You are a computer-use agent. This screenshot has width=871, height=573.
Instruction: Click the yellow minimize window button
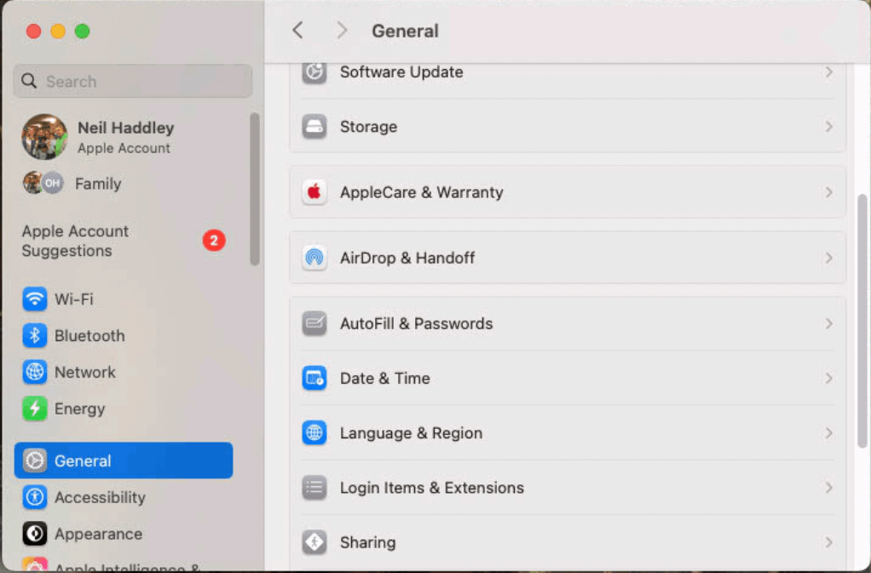coord(58,32)
